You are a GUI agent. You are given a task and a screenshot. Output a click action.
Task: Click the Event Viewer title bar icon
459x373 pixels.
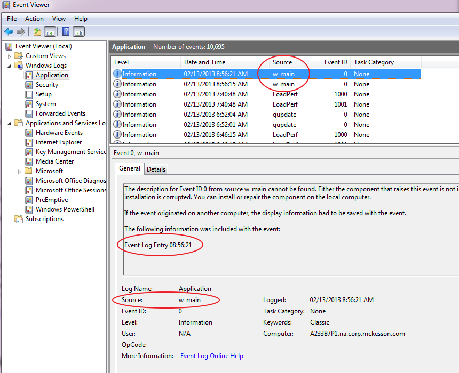point(6,5)
